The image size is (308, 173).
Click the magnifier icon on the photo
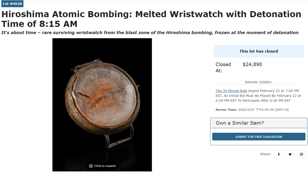coord(91,166)
